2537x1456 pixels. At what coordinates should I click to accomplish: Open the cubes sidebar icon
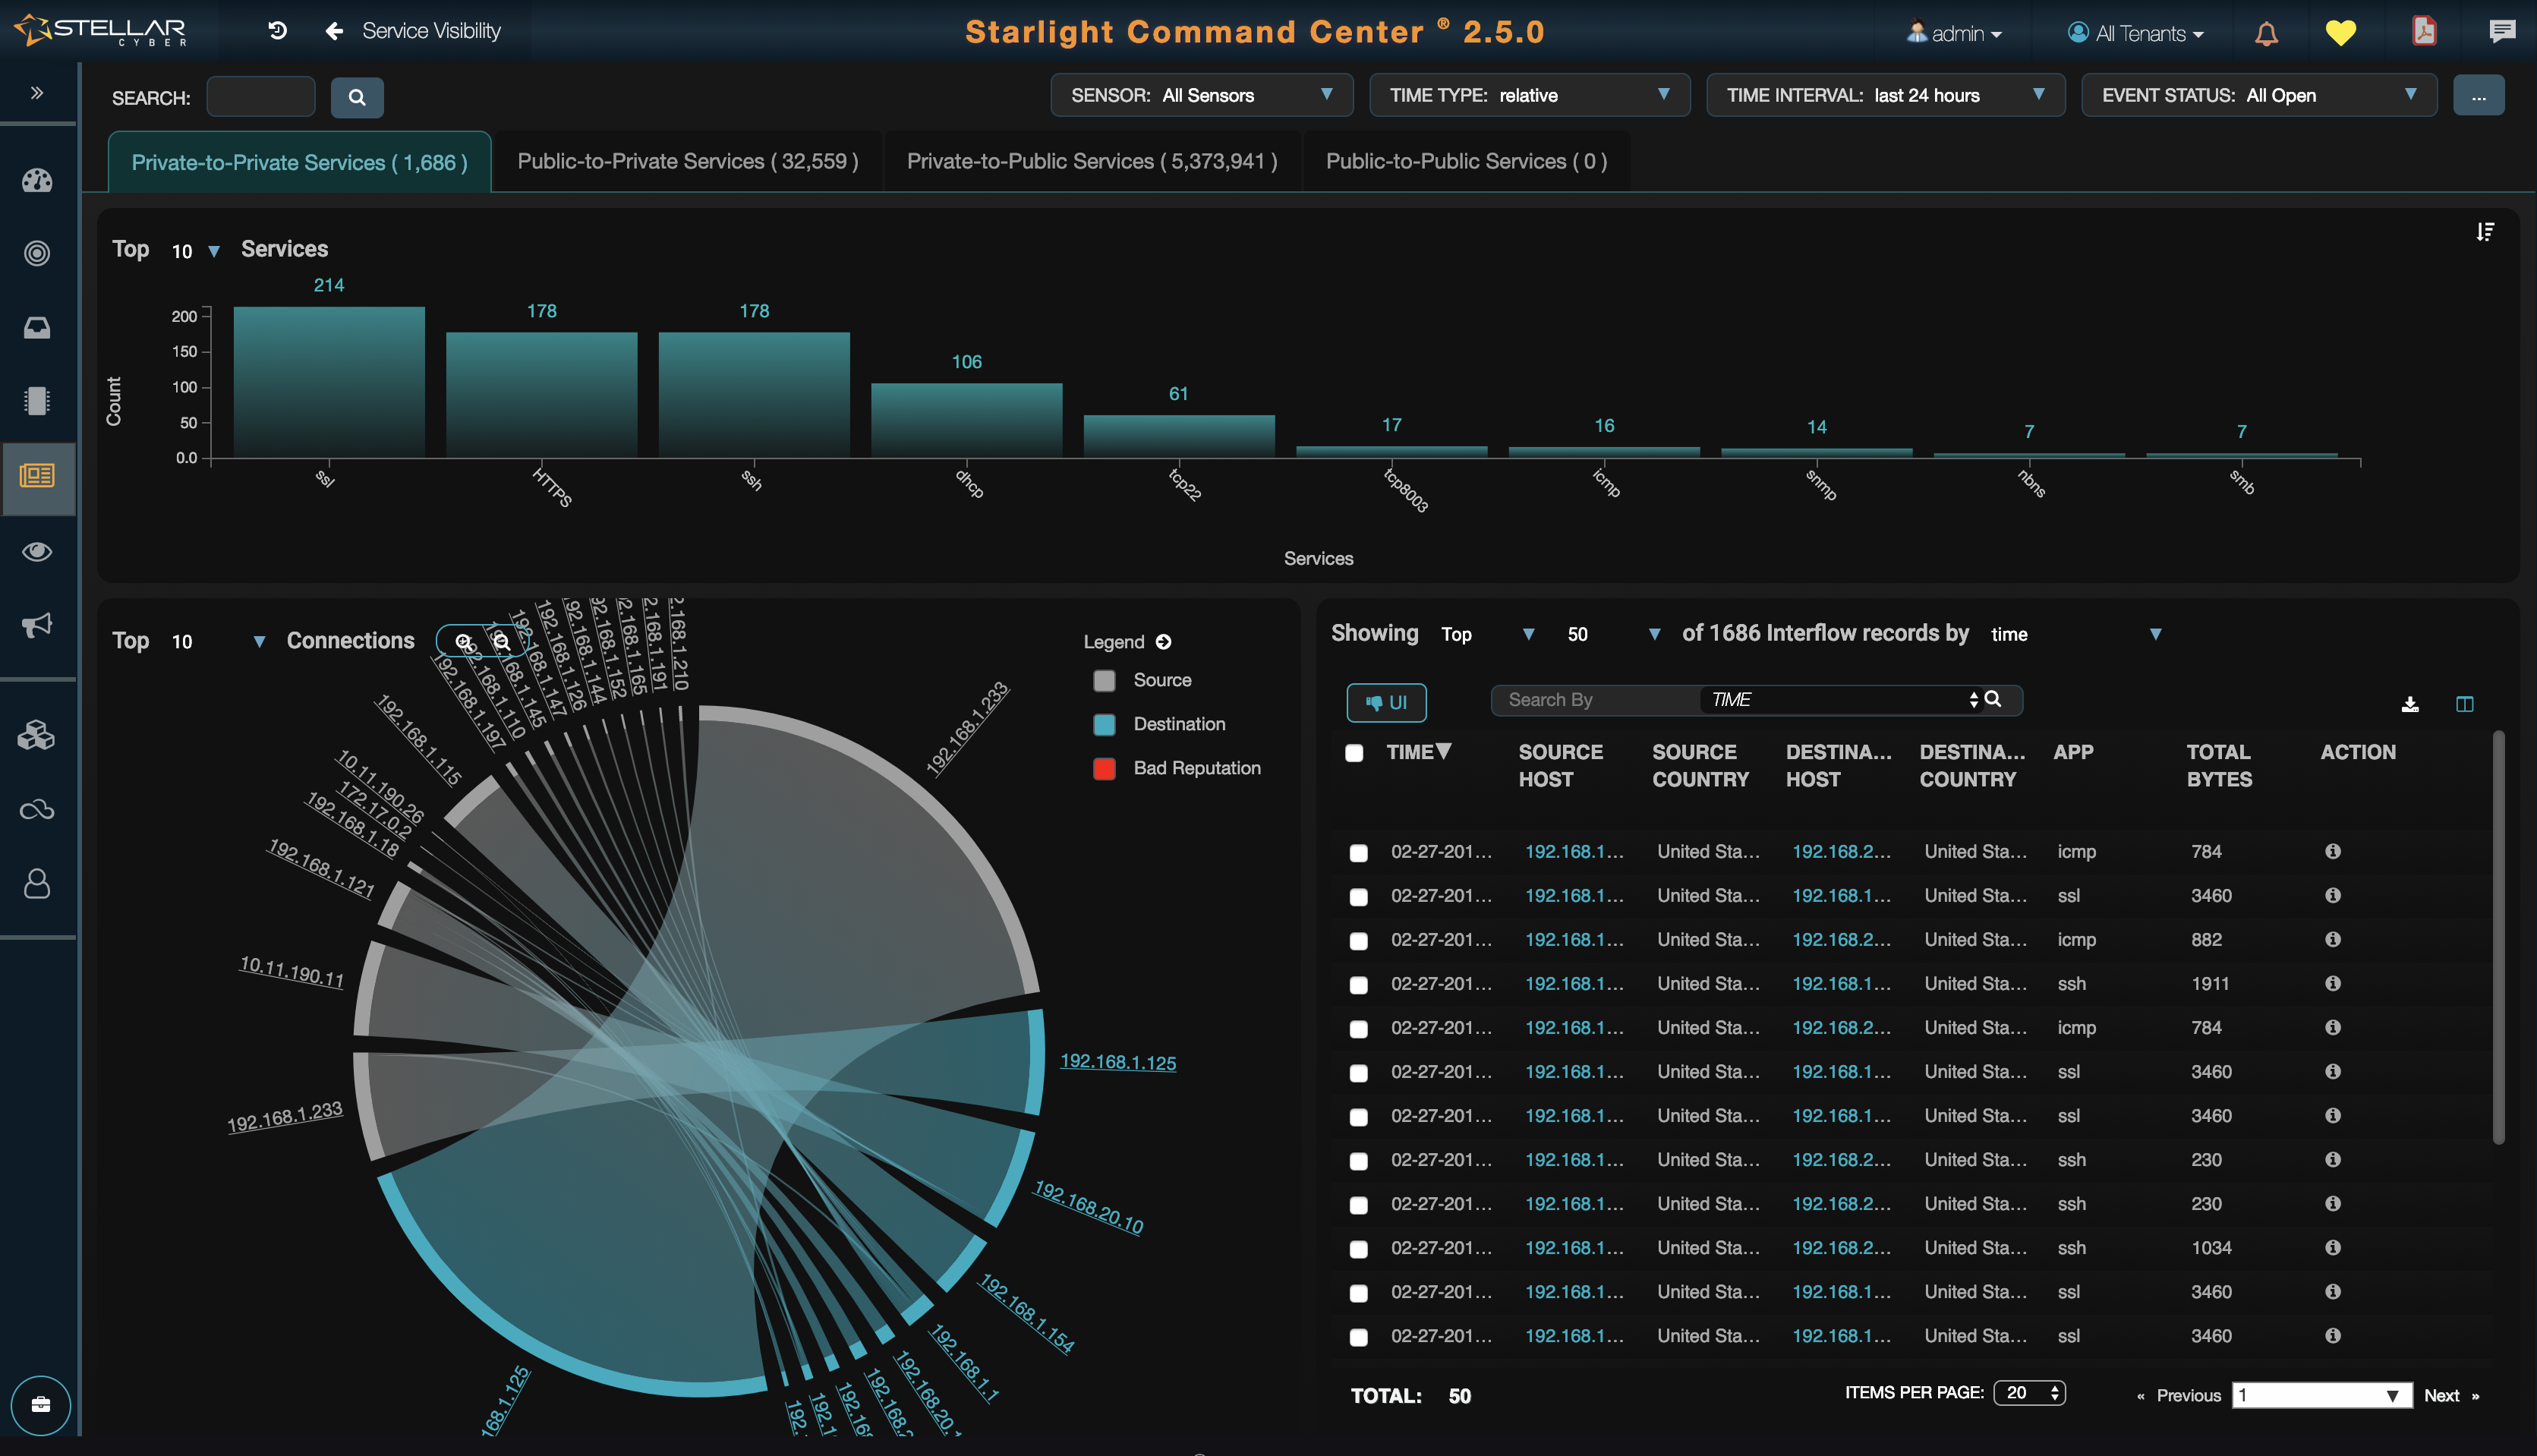coord(37,736)
